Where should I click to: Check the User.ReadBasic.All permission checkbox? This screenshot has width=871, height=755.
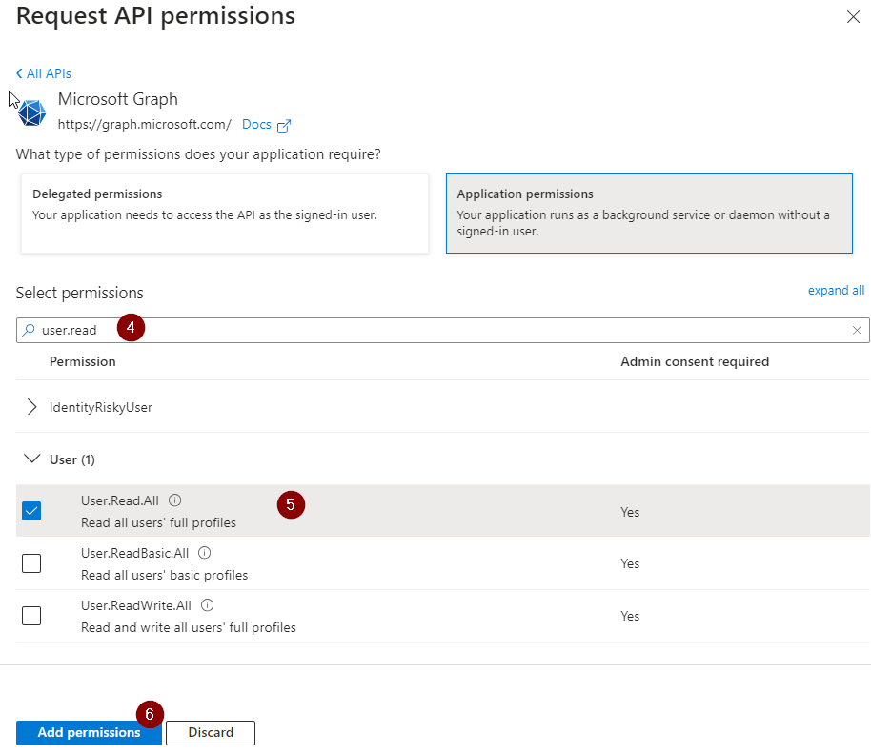point(31,563)
